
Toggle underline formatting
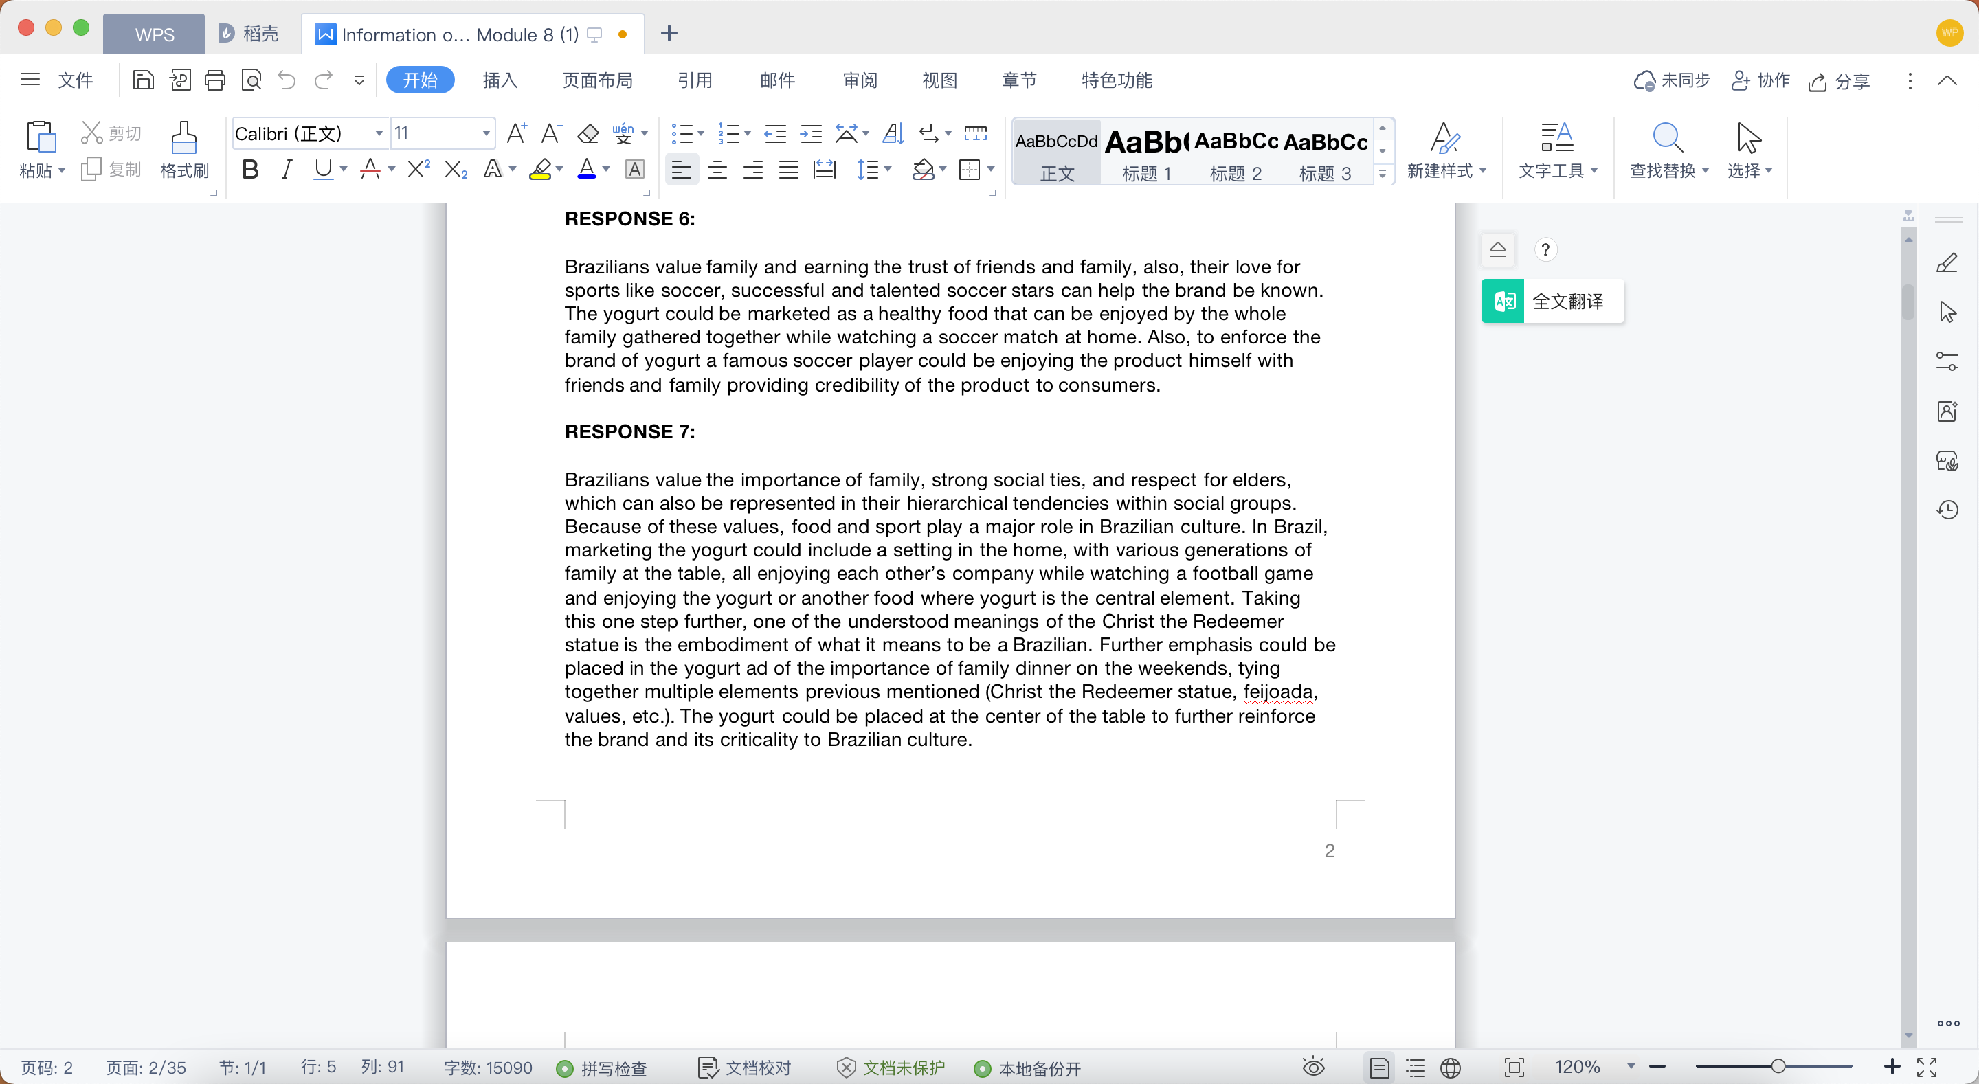(x=324, y=168)
